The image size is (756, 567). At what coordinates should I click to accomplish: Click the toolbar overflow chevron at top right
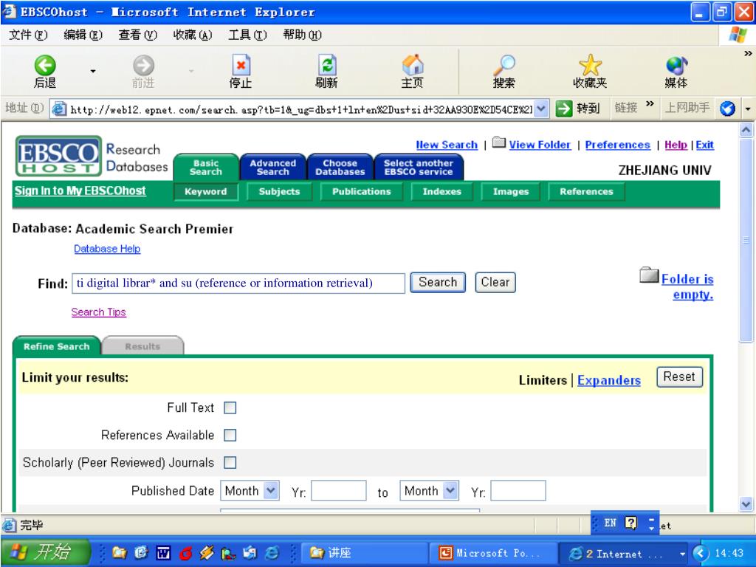pos(748,53)
